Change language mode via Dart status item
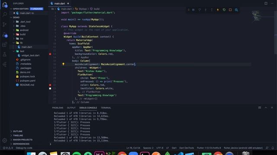The image size is (277, 155). point(174,148)
